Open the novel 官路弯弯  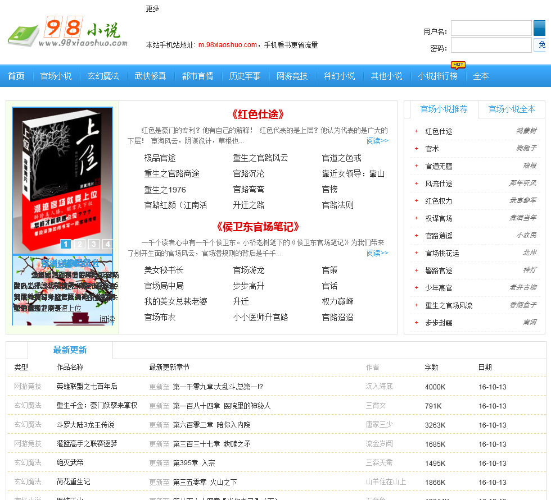(249, 190)
